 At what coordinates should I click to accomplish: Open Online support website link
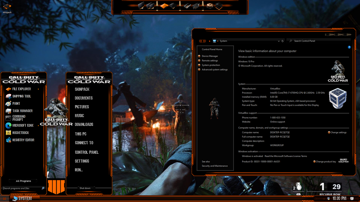click(x=277, y=122)
